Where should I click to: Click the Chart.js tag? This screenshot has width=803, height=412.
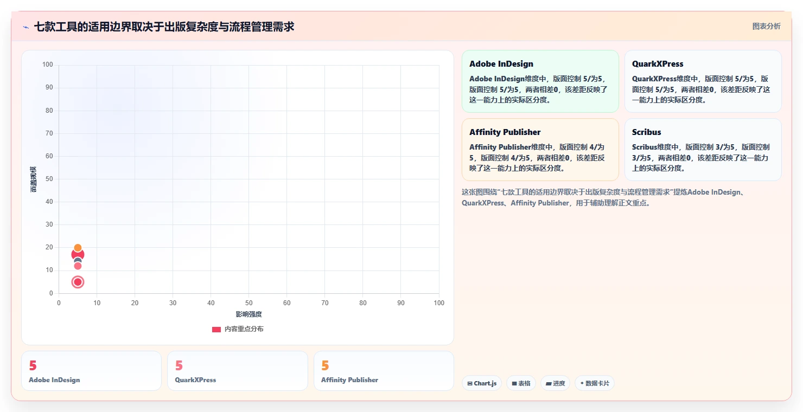(482, 383)
